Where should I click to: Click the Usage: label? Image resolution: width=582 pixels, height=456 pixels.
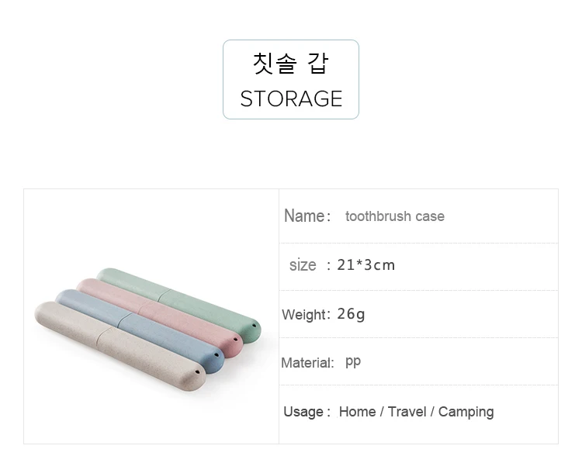click(x=307, y=412)
